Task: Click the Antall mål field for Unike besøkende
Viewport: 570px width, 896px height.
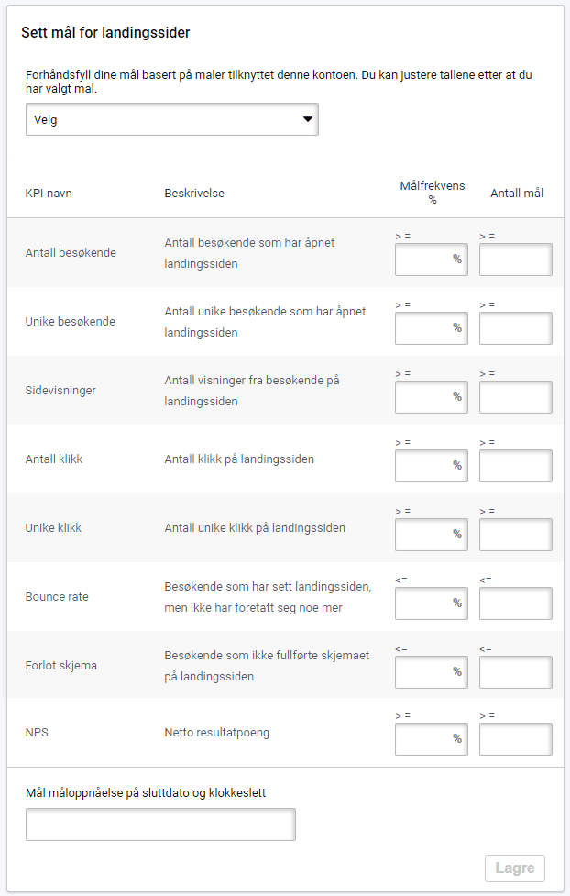Action: (x=515, y=327)
